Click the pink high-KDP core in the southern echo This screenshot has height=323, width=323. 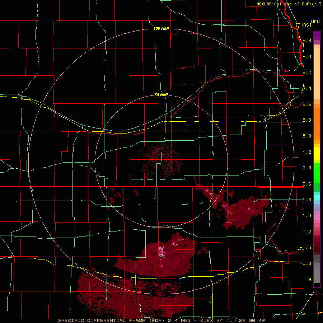click(x=161, y=252)
